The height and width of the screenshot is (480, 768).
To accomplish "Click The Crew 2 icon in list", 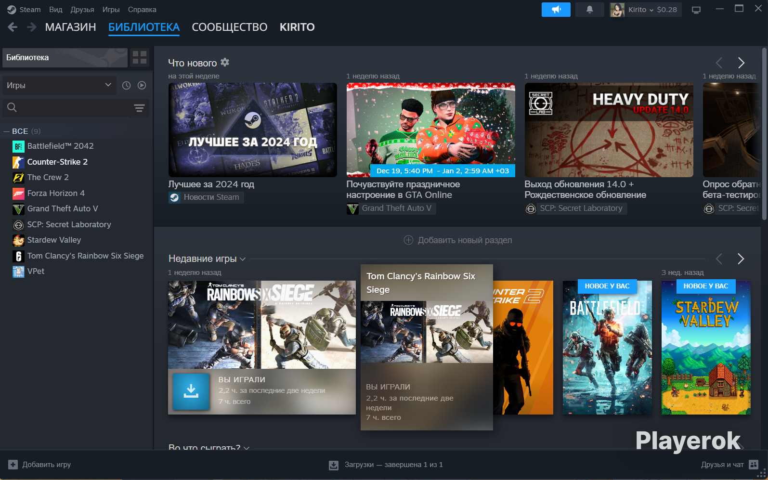I will tap(18, 178).
